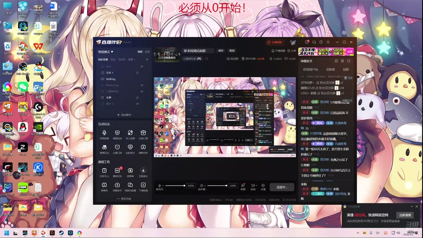Click the plus icon to add scene
Screen dimensions: 423x238
(147, 59)
